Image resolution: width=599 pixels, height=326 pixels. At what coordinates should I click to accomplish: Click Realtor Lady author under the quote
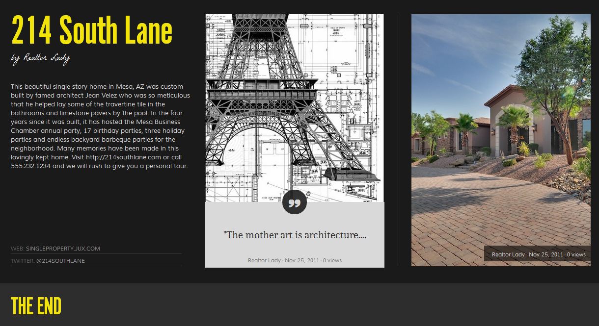(264, 260)
